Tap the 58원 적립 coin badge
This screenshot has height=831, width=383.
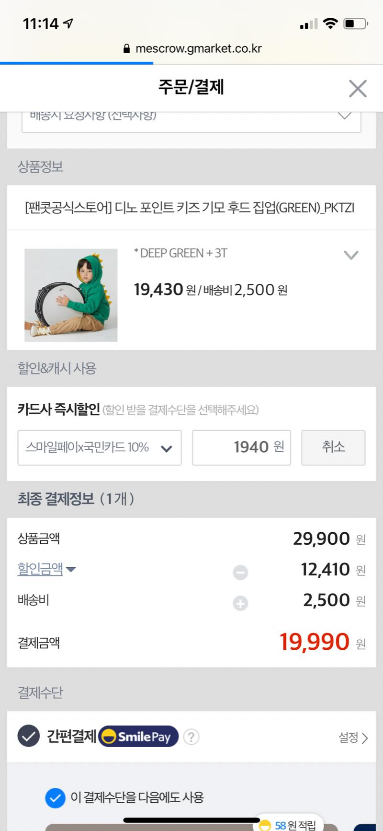pos(265,825)
